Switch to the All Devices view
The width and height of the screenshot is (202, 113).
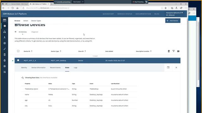(x=22, y=32)
